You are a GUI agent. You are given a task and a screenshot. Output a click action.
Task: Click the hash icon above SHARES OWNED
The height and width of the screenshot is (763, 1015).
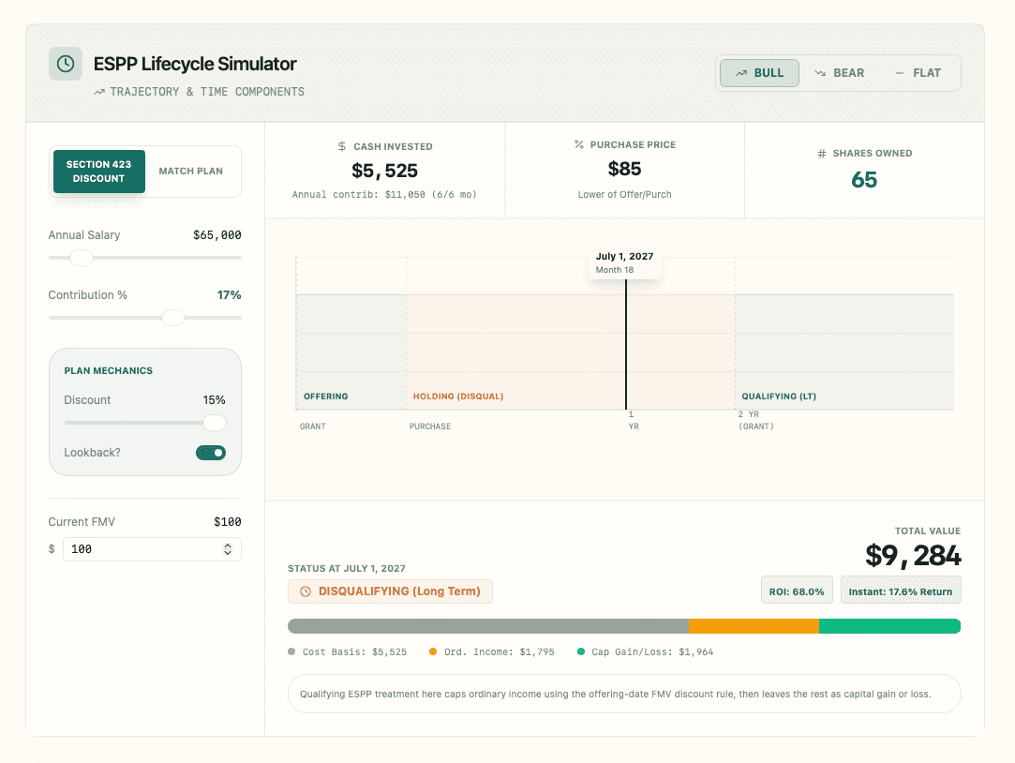pos(823,153)
